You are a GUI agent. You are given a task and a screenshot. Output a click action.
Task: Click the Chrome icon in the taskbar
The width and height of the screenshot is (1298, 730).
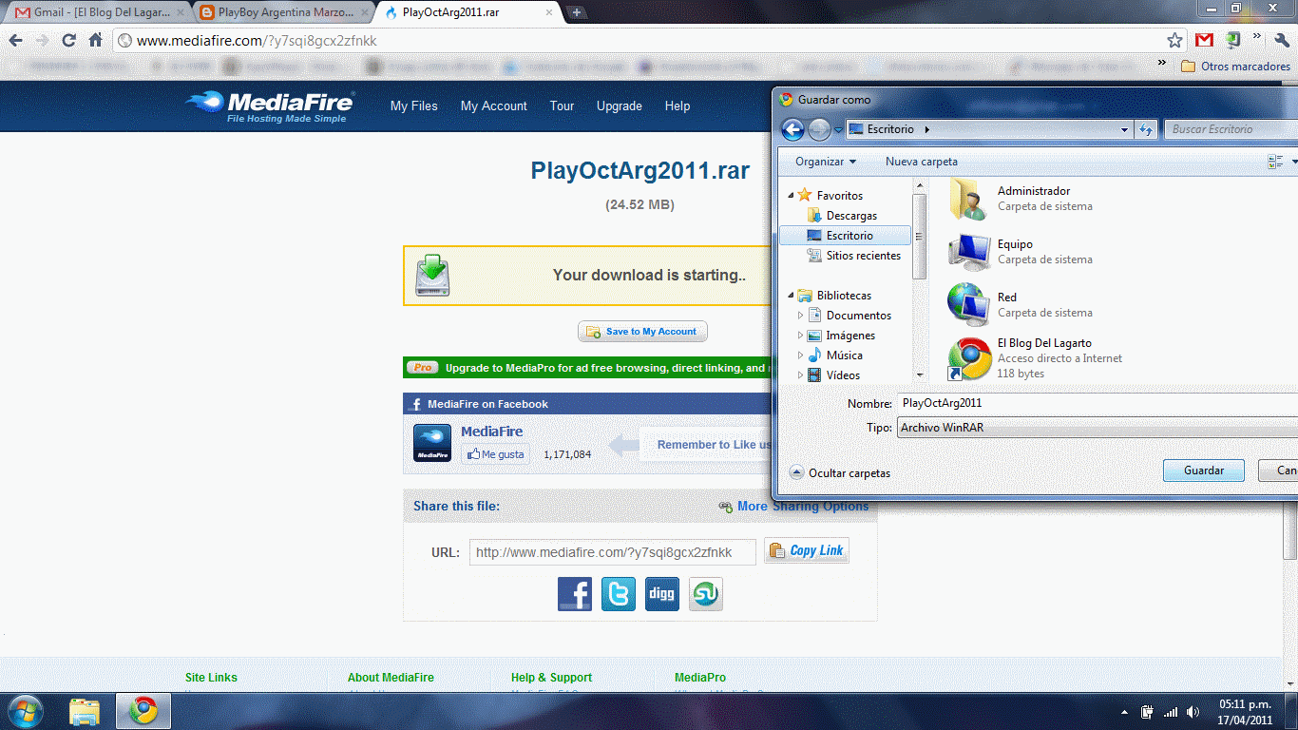click(x=143, y=711)
